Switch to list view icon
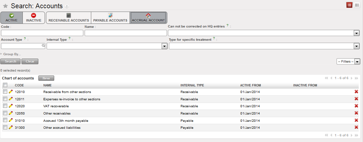The width and height of the screenshot is (363, 142). (349, 5)
